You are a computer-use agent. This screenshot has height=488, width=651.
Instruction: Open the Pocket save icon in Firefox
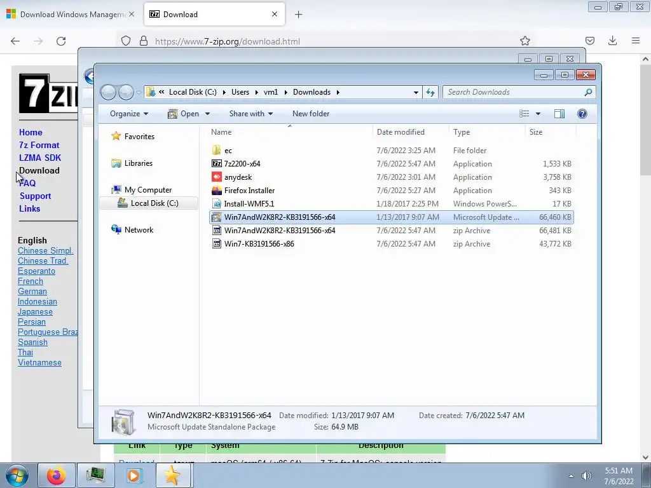[590, 41]
